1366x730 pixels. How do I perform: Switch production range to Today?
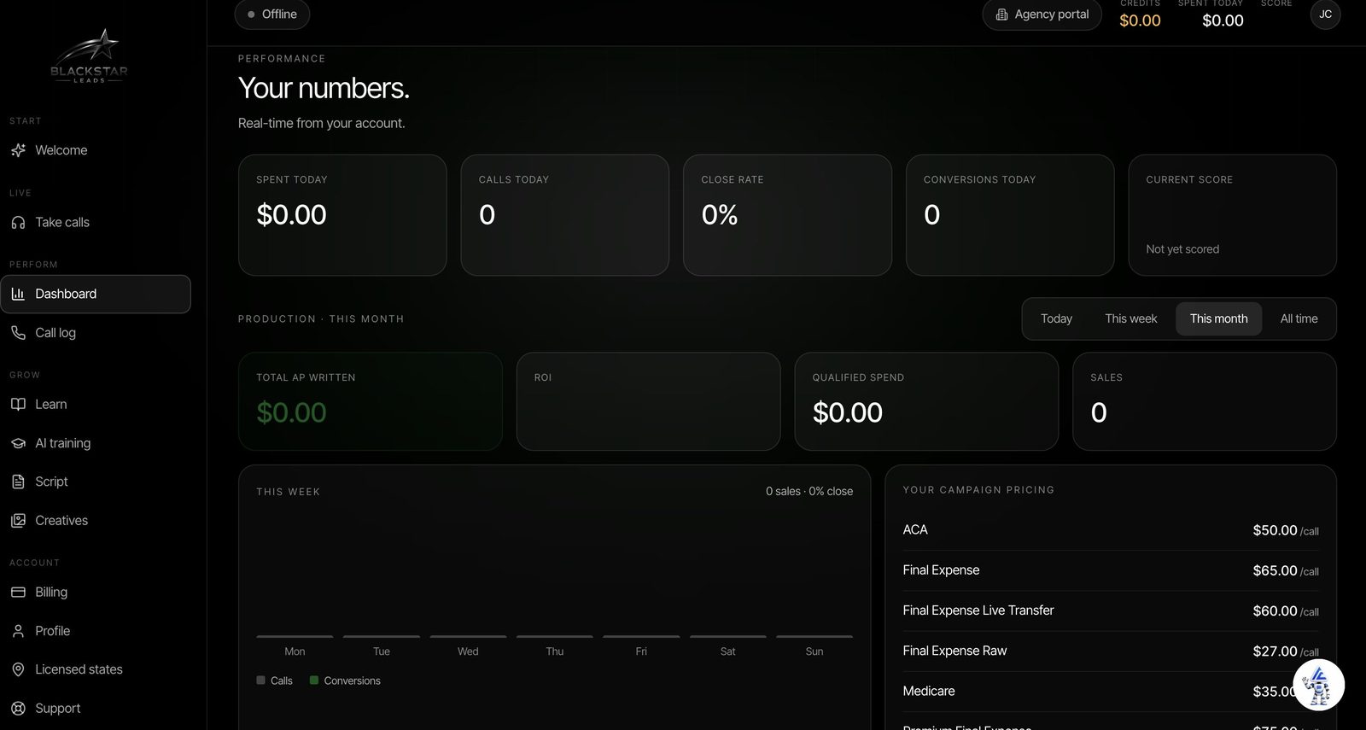(x=1056, y=318)
